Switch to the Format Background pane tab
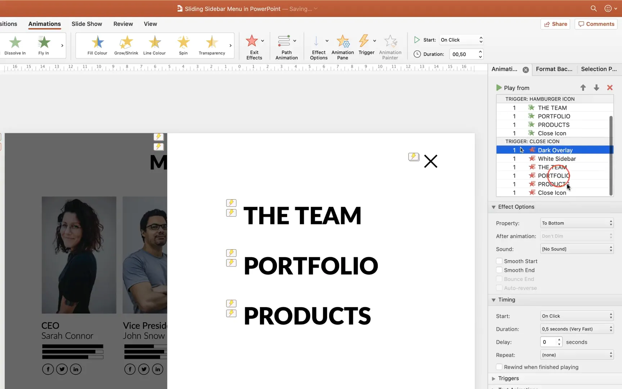 point(554,69)
